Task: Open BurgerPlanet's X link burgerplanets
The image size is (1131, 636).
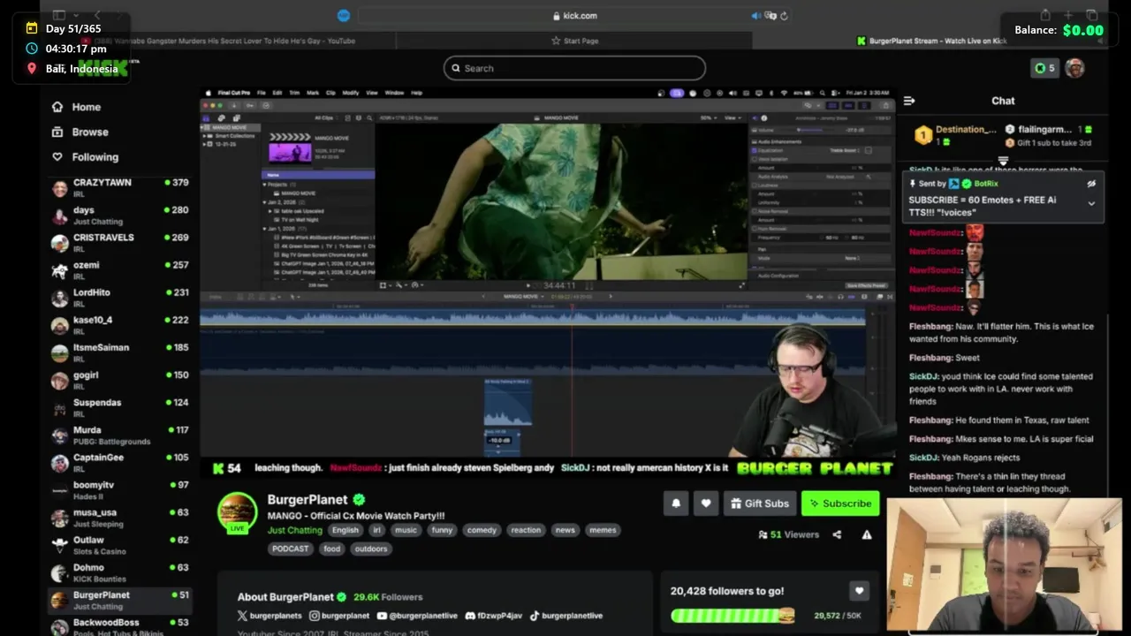Action: pos(269,616)
